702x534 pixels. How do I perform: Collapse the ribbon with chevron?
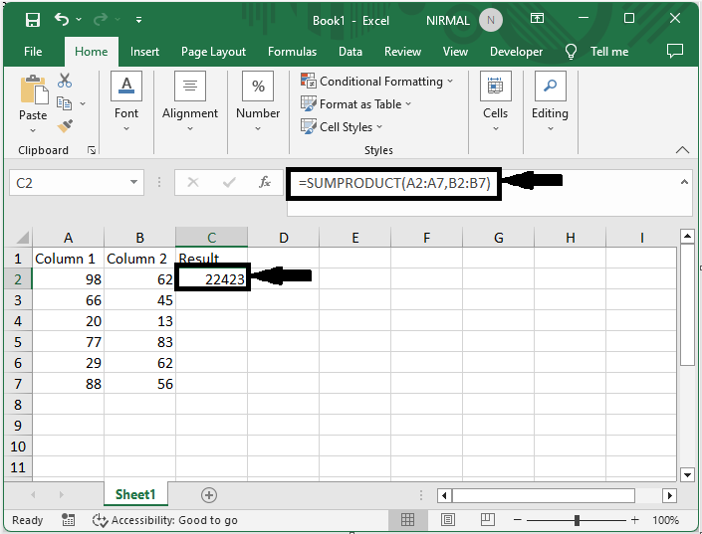682,150
